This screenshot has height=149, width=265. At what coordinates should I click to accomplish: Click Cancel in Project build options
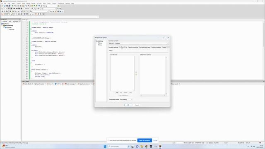137,105
